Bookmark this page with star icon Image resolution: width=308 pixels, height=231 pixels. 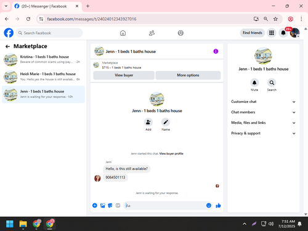point(275,19)
